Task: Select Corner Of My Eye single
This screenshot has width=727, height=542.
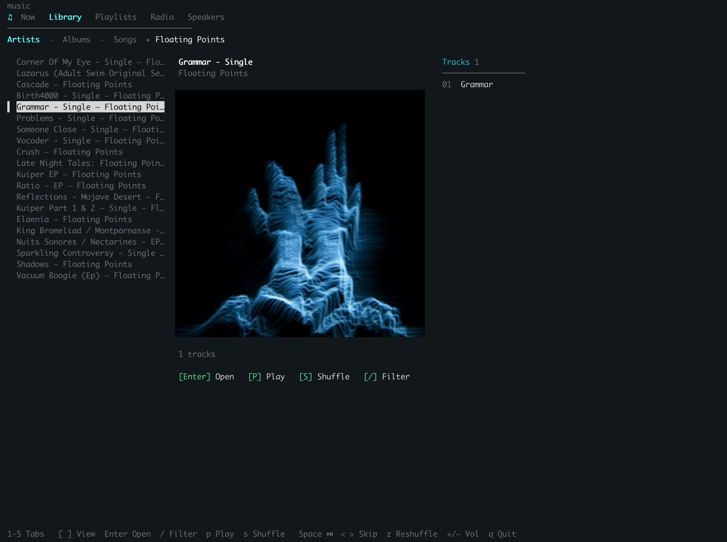Action: pos(90,62)
